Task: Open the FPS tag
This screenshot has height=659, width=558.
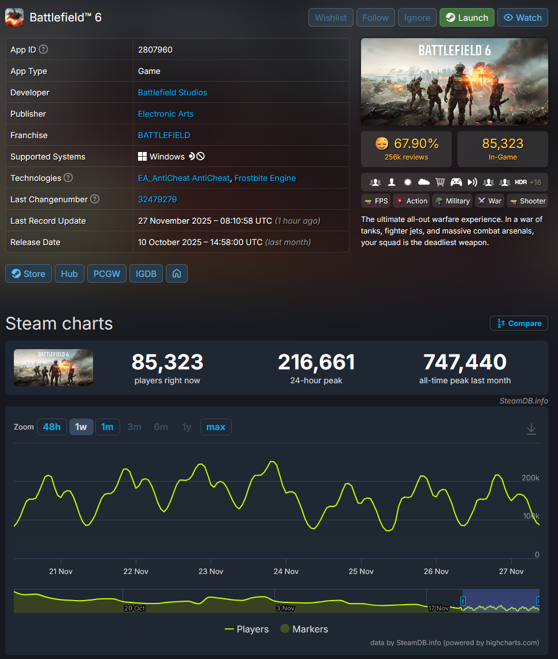Action: 376,201
